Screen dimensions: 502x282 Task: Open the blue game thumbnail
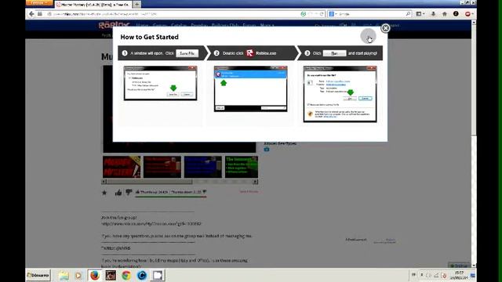pyautogui.click(x=203, y=167)
